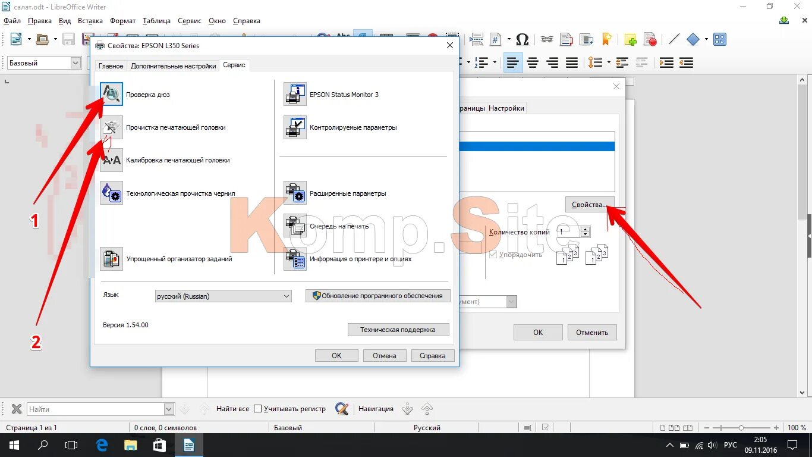Open Калибровка печатающей головки utility

(111, 160)
